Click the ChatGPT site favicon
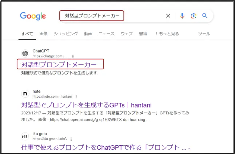235x154 pixels. click(25, 54)
